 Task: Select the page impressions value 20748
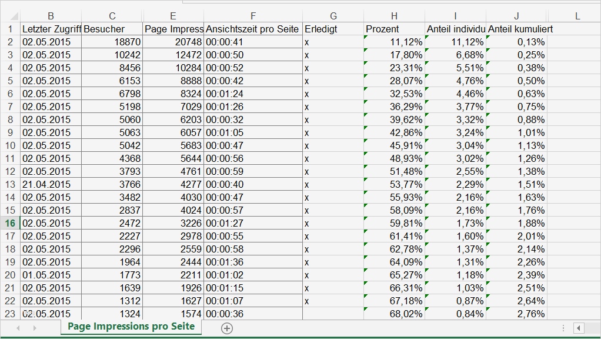pyautogui.click(x=173, y=42)
